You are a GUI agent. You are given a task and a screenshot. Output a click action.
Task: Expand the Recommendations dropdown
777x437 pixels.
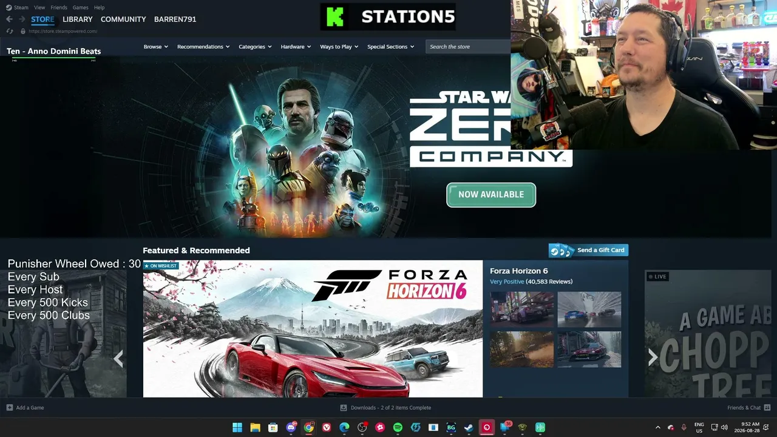[203, 47]
